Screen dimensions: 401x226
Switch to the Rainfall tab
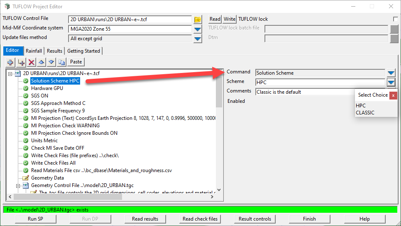pos(34,51)
